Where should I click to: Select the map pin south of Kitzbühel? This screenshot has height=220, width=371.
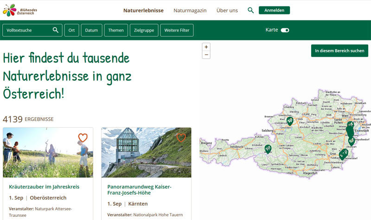268,149
